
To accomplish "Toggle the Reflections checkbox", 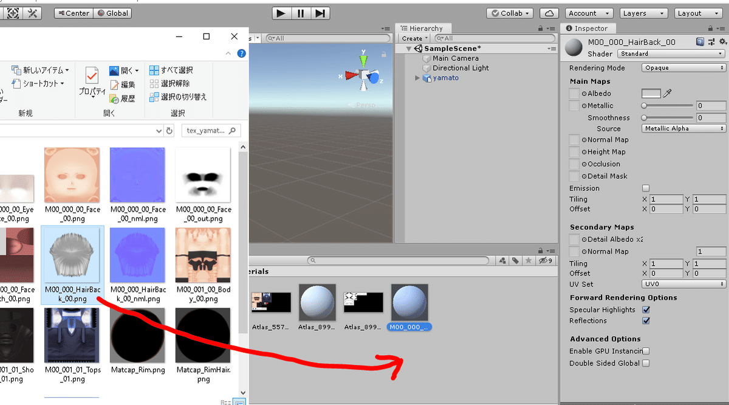I will [x=646, y=320].
